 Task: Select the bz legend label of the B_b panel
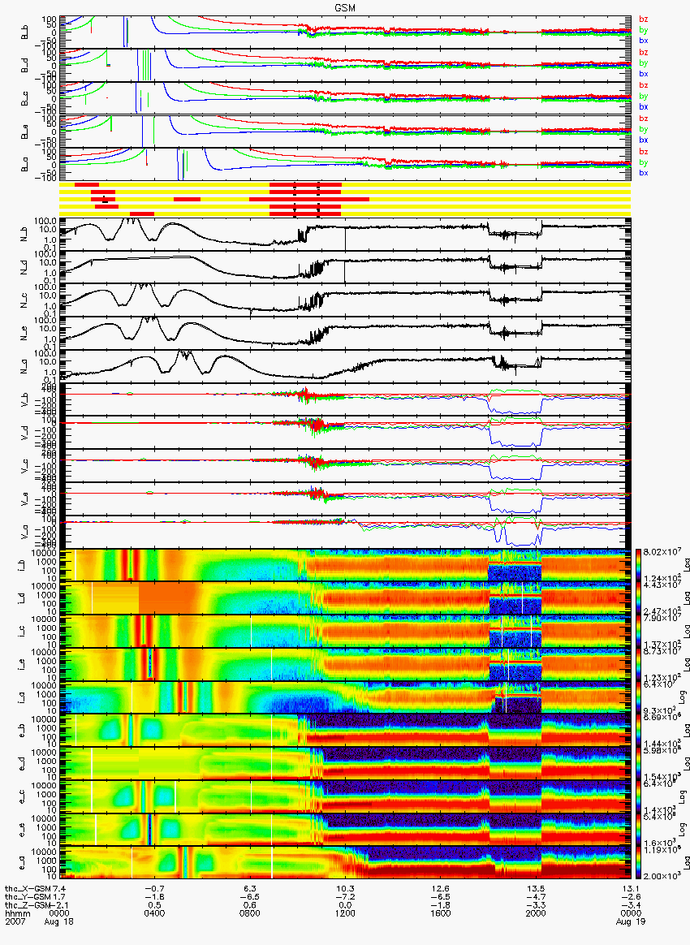[x=644, y=19]
